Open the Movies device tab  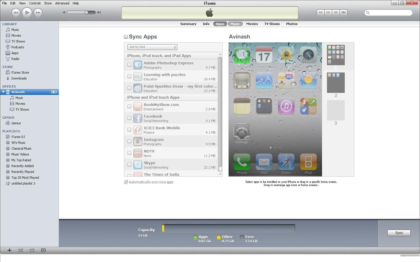pos(252,24)
